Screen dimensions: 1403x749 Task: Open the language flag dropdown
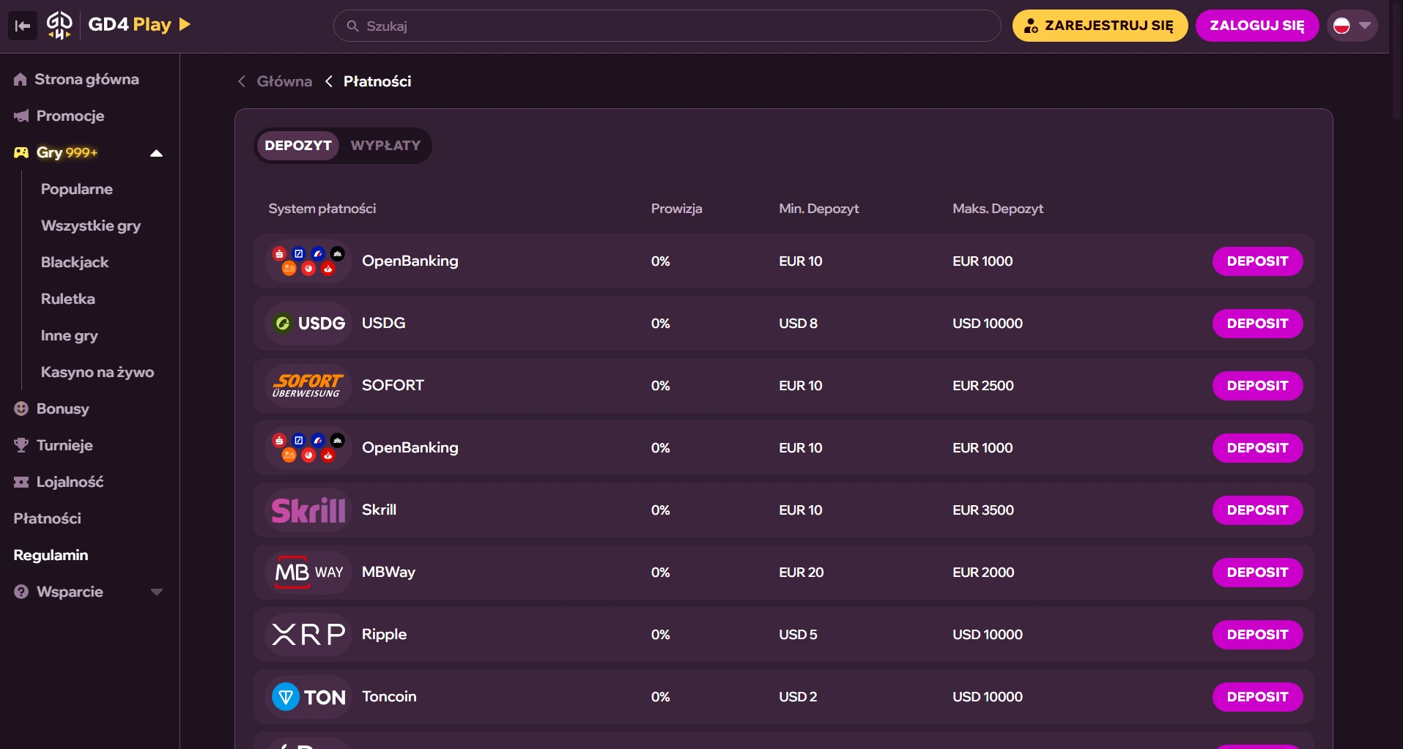1352,26
